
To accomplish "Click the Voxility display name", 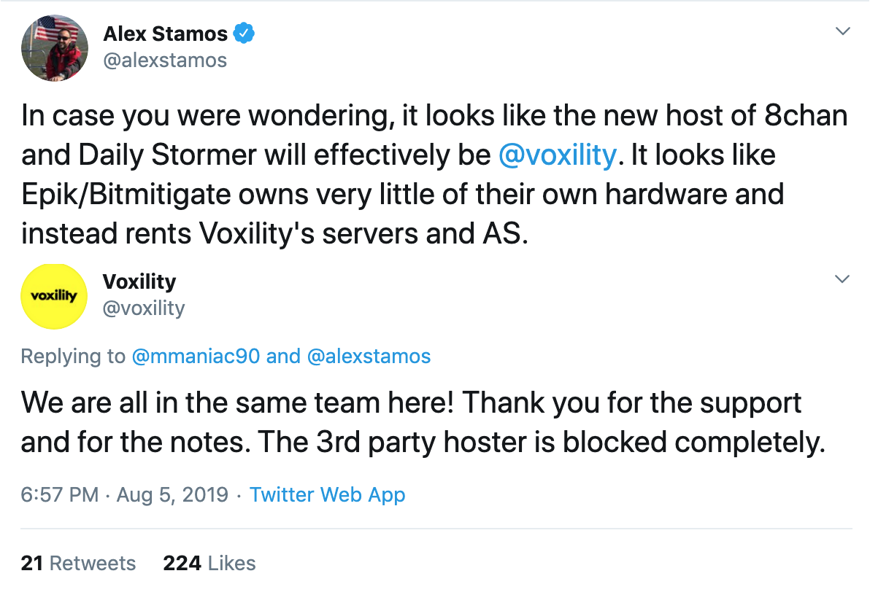I will pos(139,281).
